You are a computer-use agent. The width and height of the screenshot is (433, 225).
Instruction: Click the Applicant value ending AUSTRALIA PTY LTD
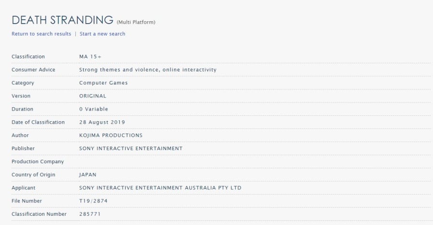click(160, 188)
